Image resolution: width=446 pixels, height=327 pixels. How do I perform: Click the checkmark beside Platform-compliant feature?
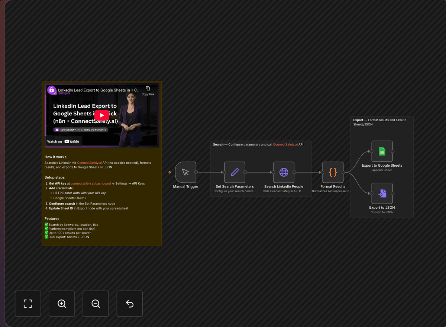coord(46,228)
